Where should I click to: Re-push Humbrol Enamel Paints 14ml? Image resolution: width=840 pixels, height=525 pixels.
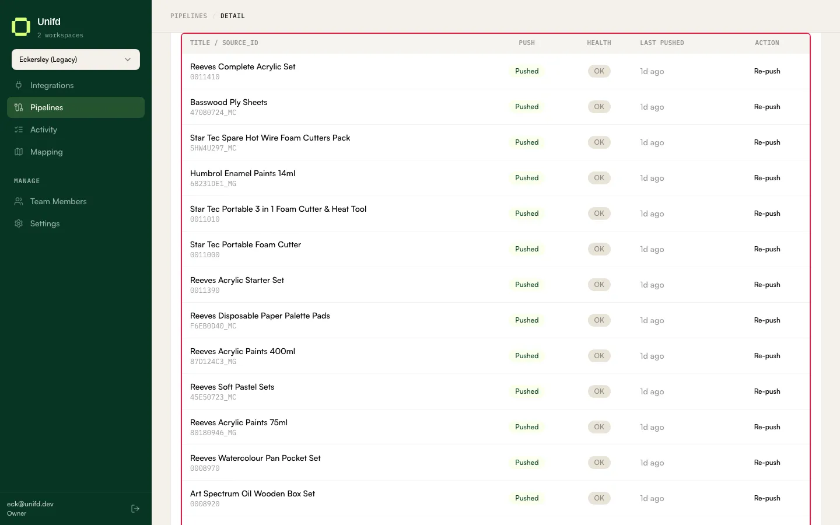tap(767, 178)
